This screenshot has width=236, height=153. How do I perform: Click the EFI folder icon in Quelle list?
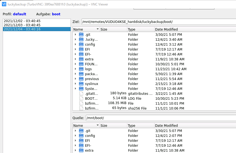pos(81,140)
